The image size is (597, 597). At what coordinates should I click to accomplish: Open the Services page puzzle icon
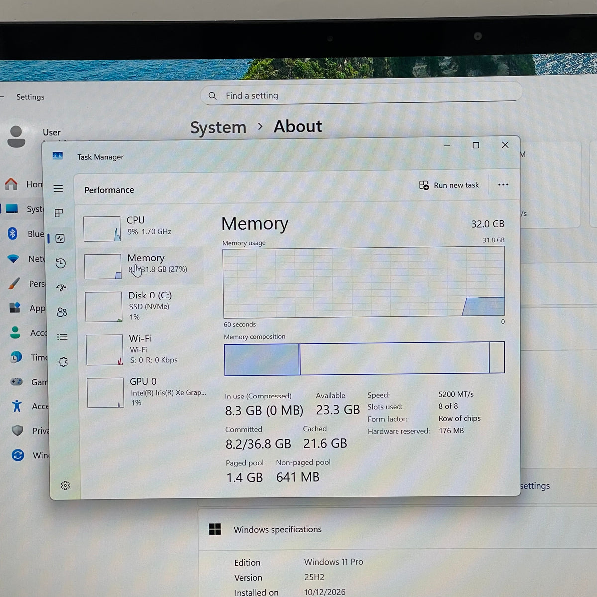pos(63,362)
